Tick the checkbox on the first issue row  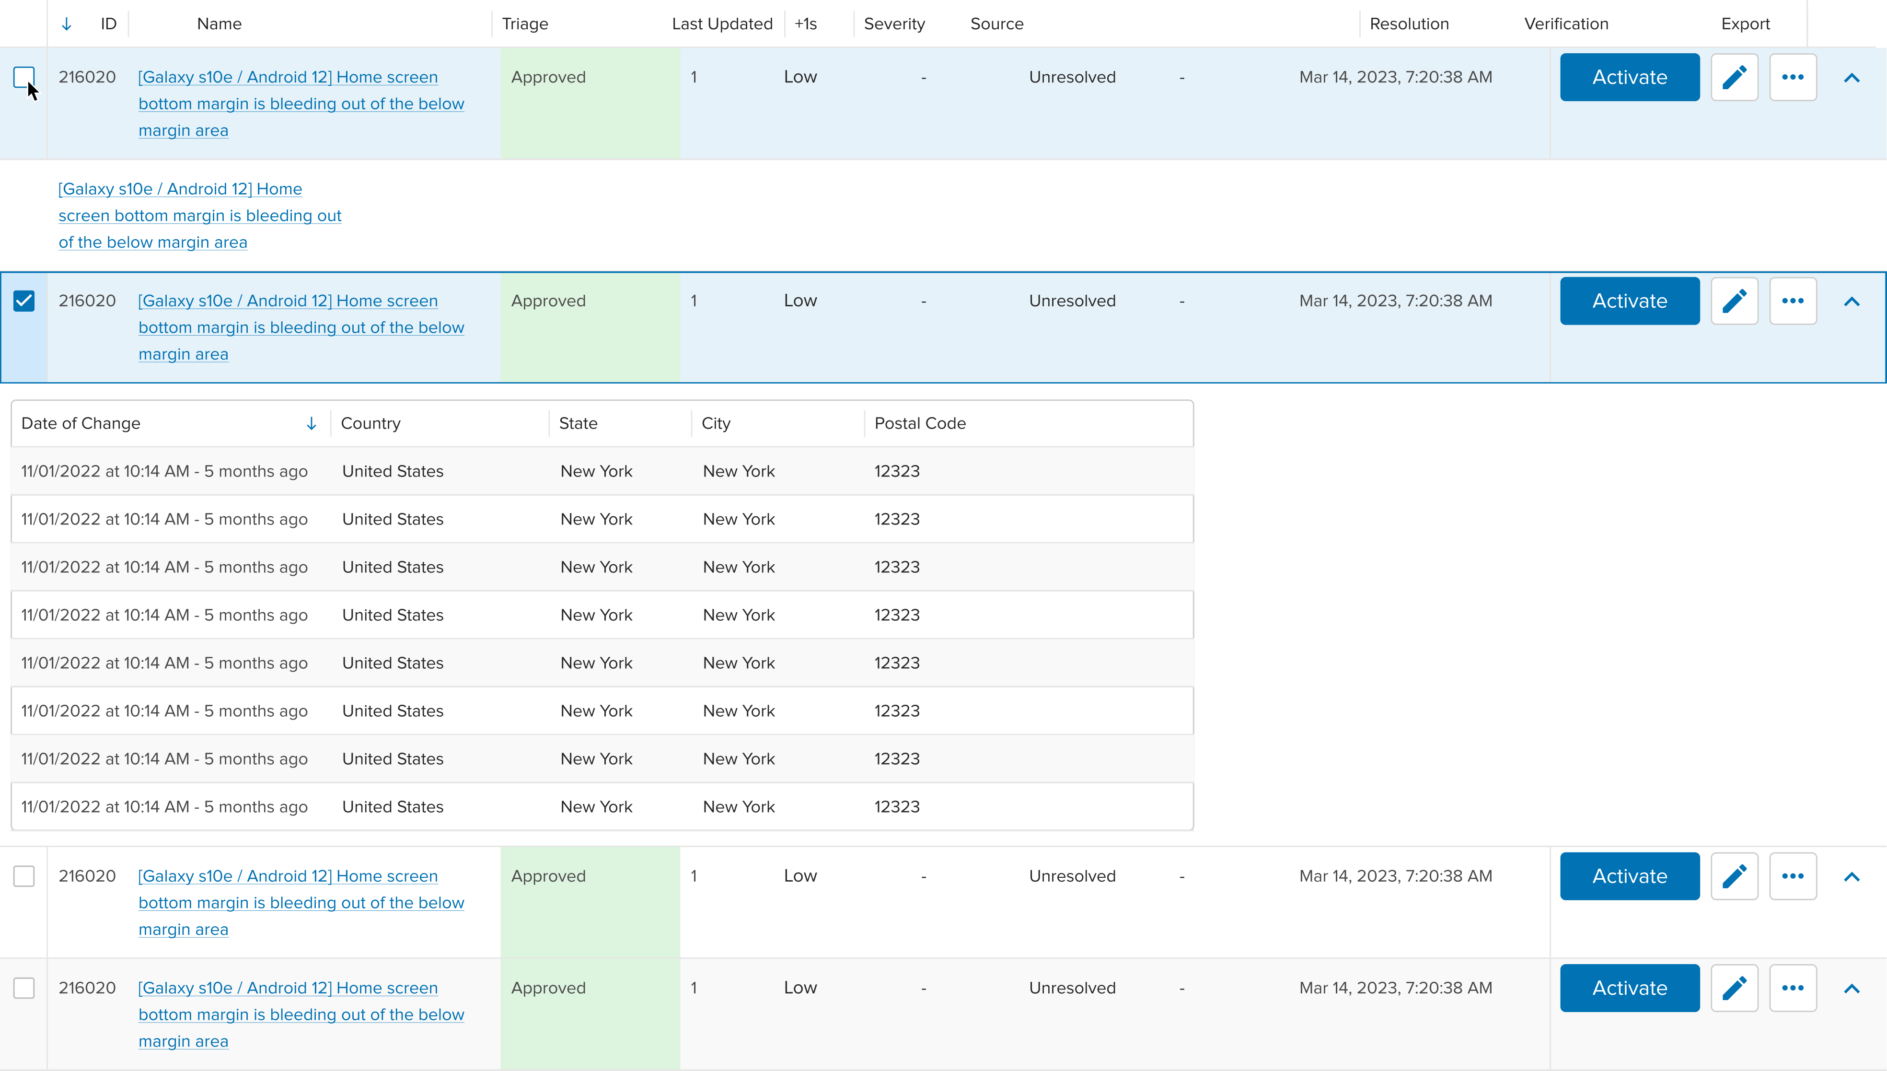pos(24,77)
